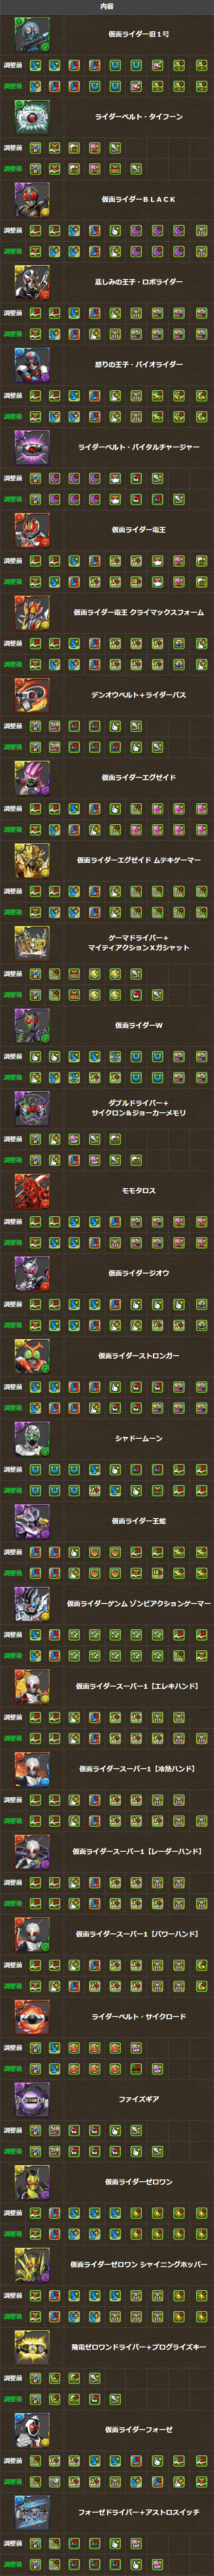Screen dimensions: 214x2576
Task: Select the ファイズギア equipment icon
Action: click(32, 2099)
